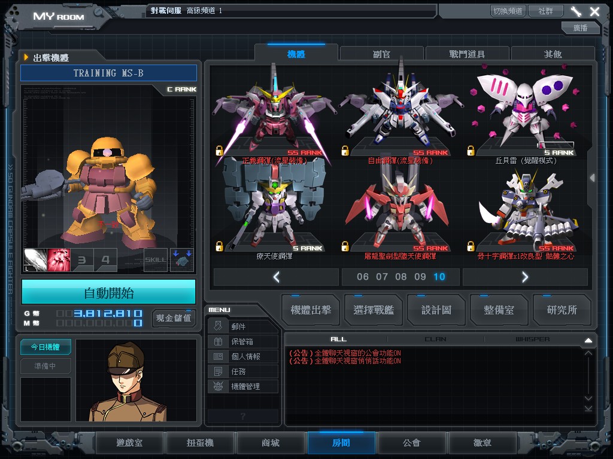Click the lock icon on 屠龍聖劍型墮天使鋼彈
Image resolution: width=613 pixels, height=459 pixels.
(345, 246)
